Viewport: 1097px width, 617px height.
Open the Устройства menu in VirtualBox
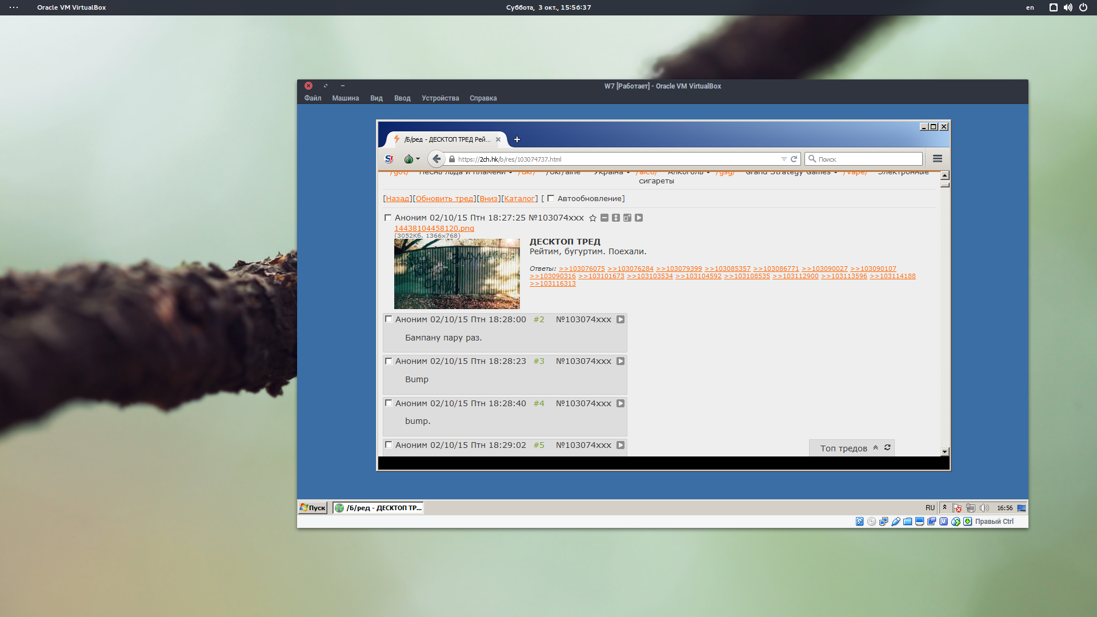tap(440, 98)
